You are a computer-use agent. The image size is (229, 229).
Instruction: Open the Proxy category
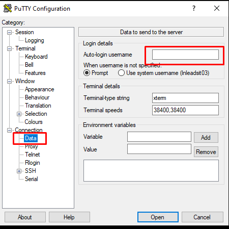tap(32, 146)
